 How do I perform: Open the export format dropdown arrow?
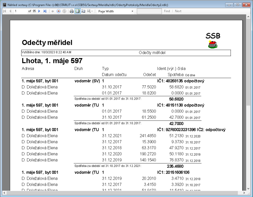[x=92, y=11]
